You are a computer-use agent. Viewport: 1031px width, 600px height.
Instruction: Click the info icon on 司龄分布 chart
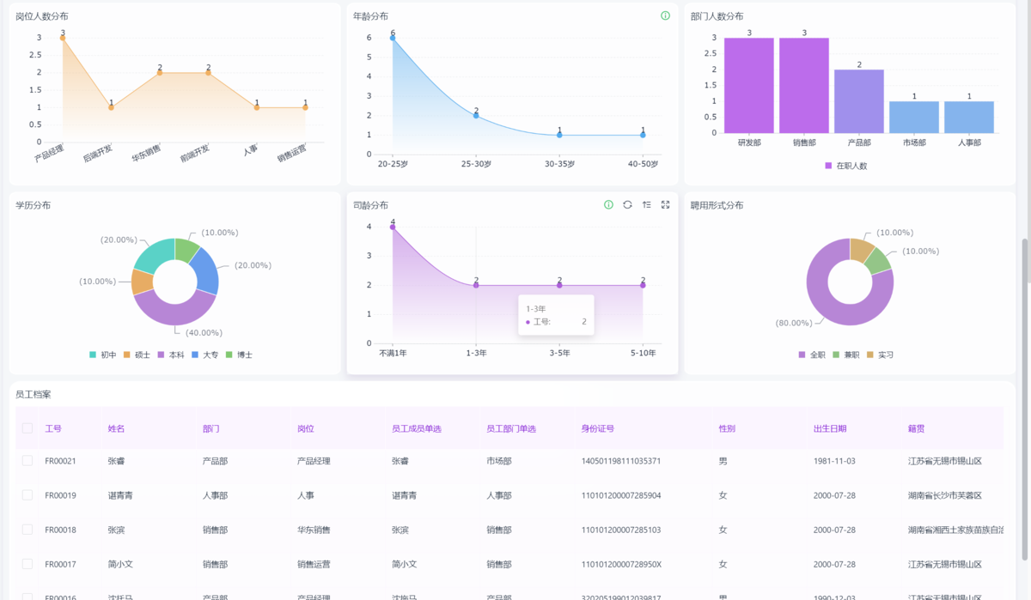(608, 204)
